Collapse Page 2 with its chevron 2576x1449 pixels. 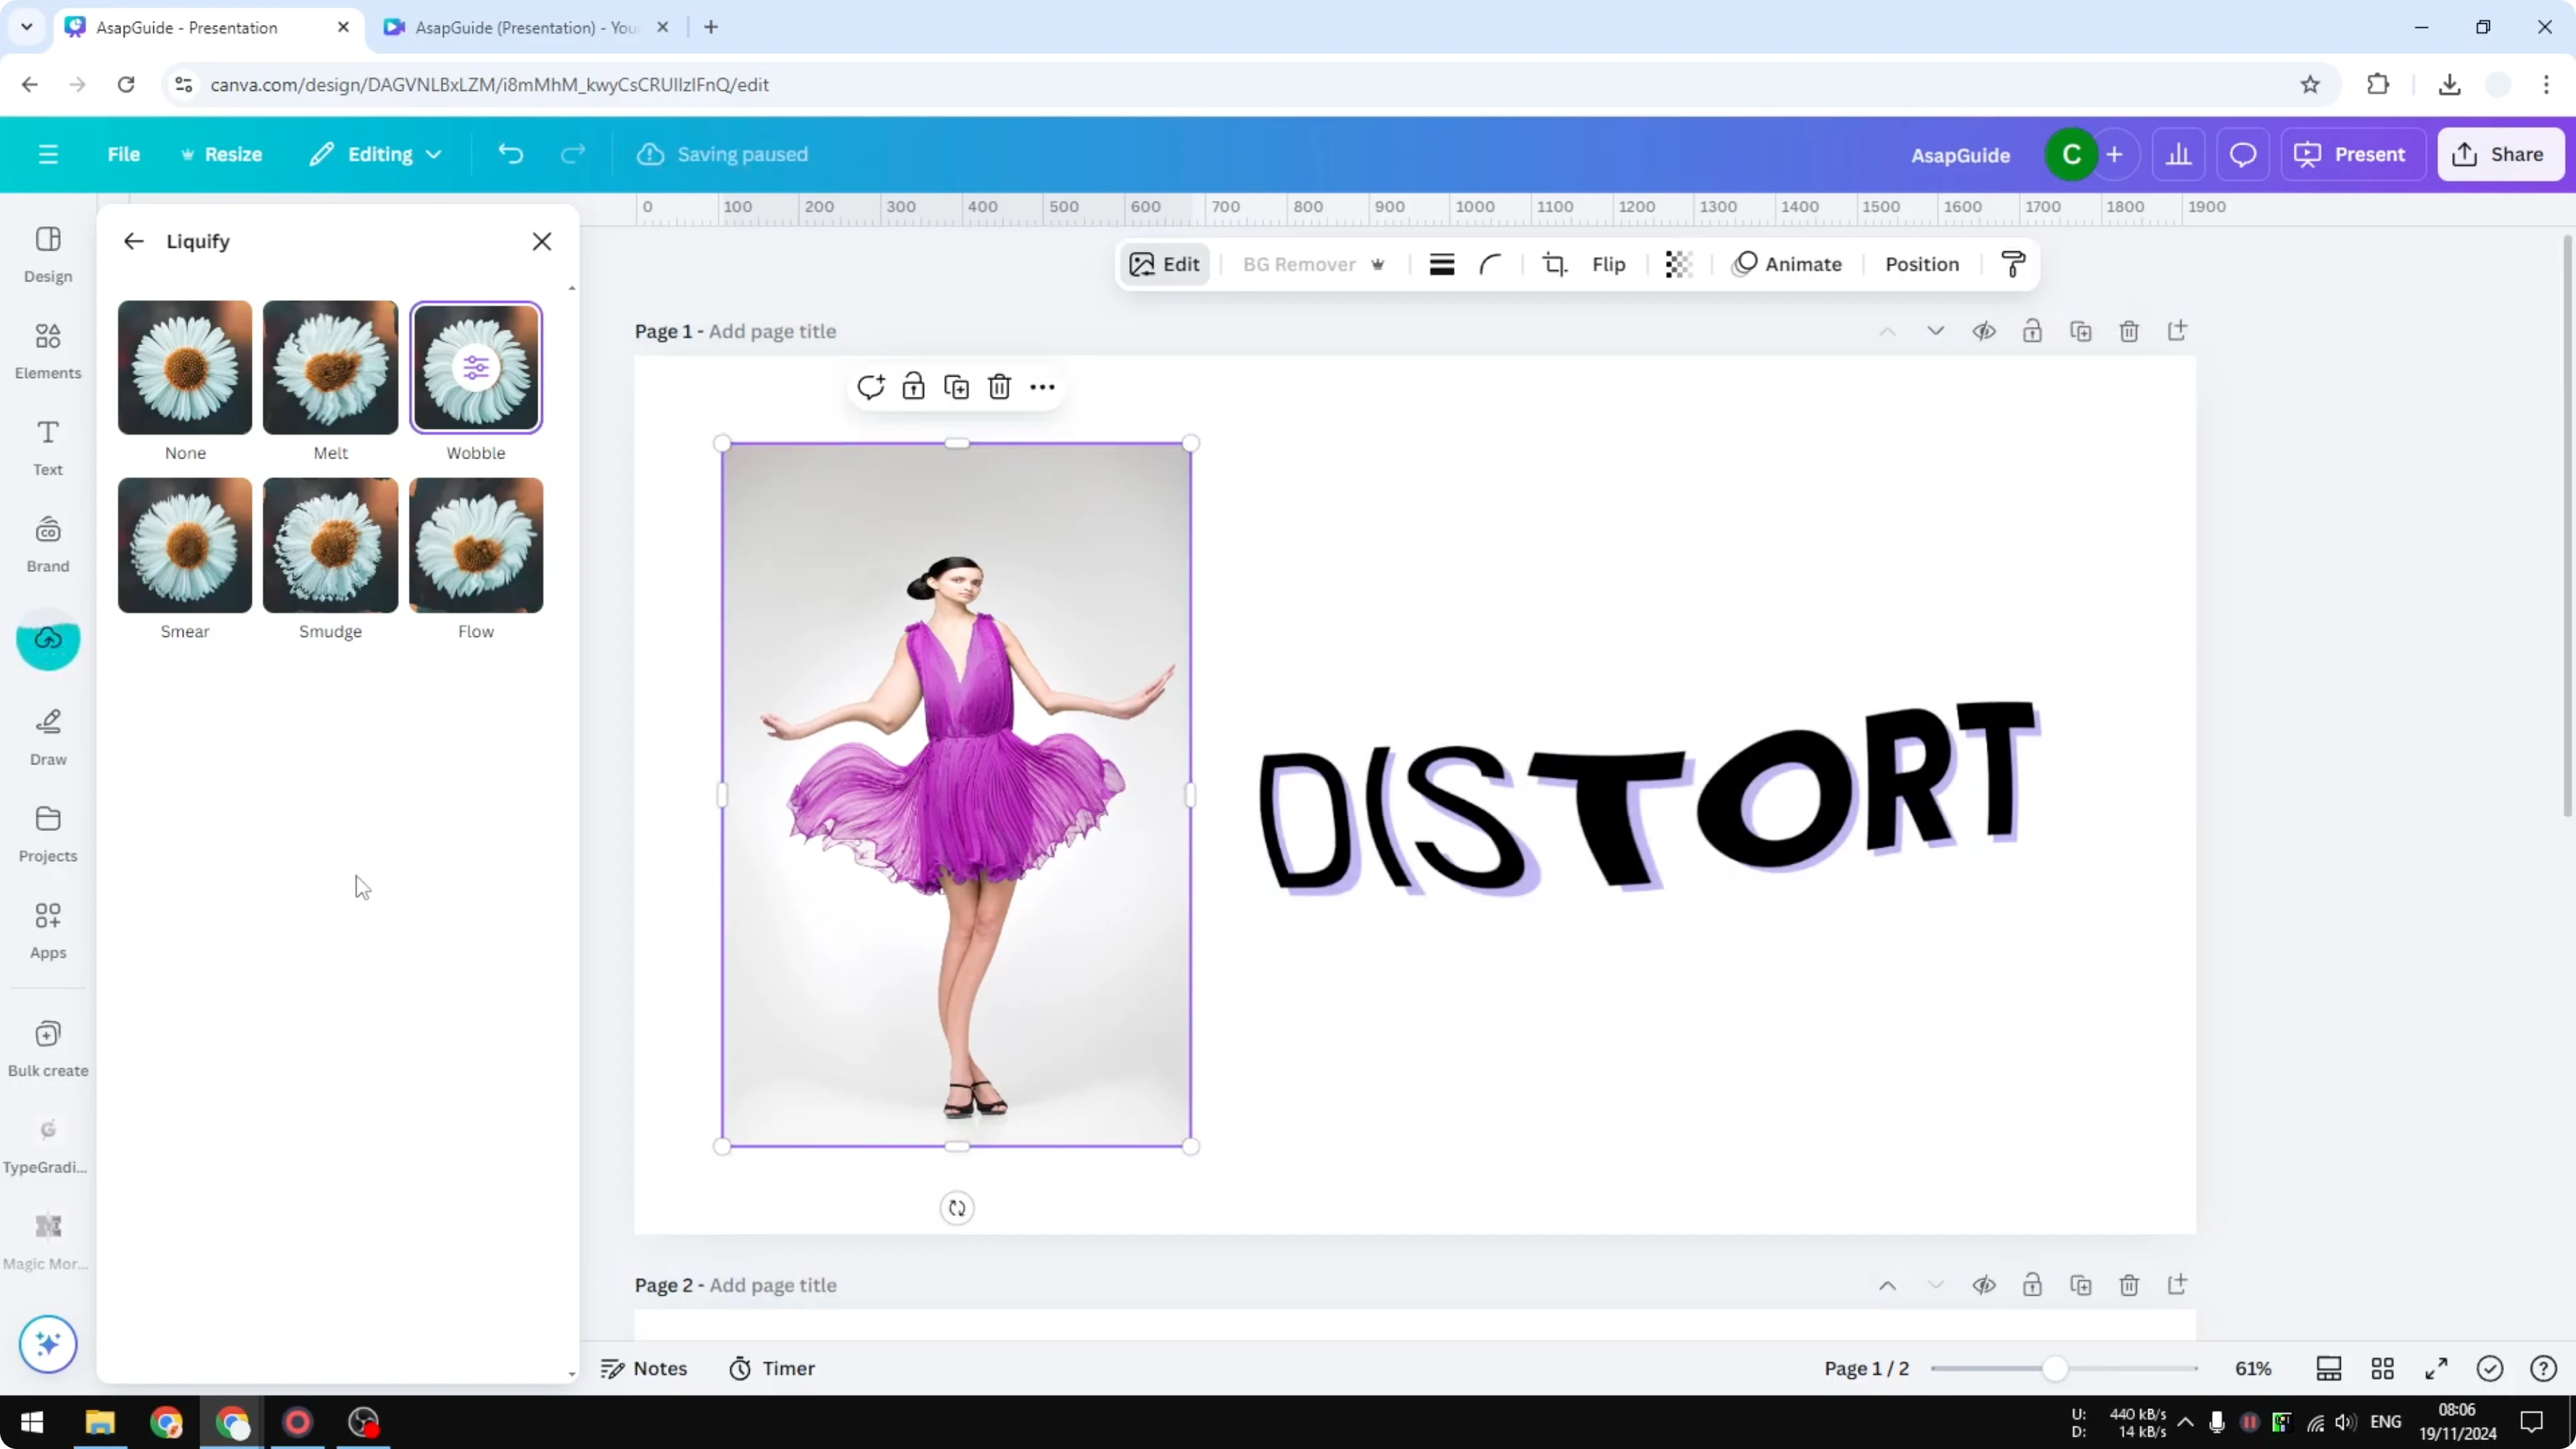coord(1934,1286)
